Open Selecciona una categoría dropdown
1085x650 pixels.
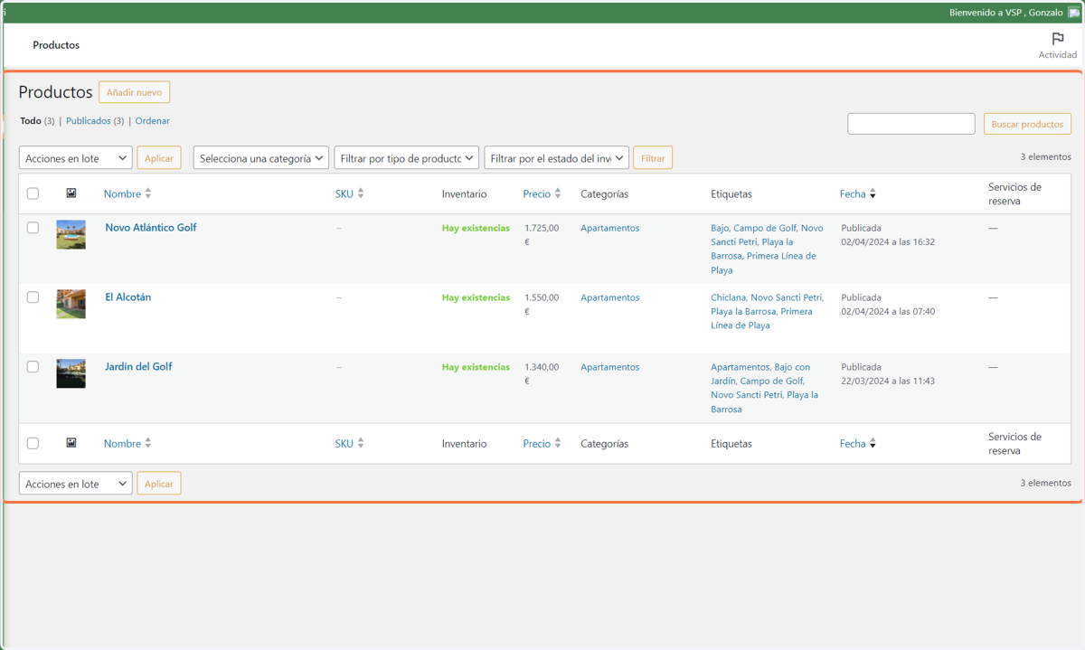pyautogui.click(x=261, y=158)
